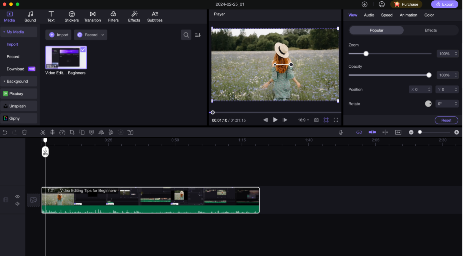Open the 16:9 aspect ratio dropdown

tap(303, 120)
